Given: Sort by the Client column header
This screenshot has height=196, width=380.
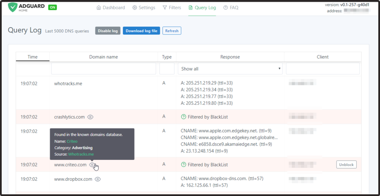Looking at the screenshot, I should point(323,57).
